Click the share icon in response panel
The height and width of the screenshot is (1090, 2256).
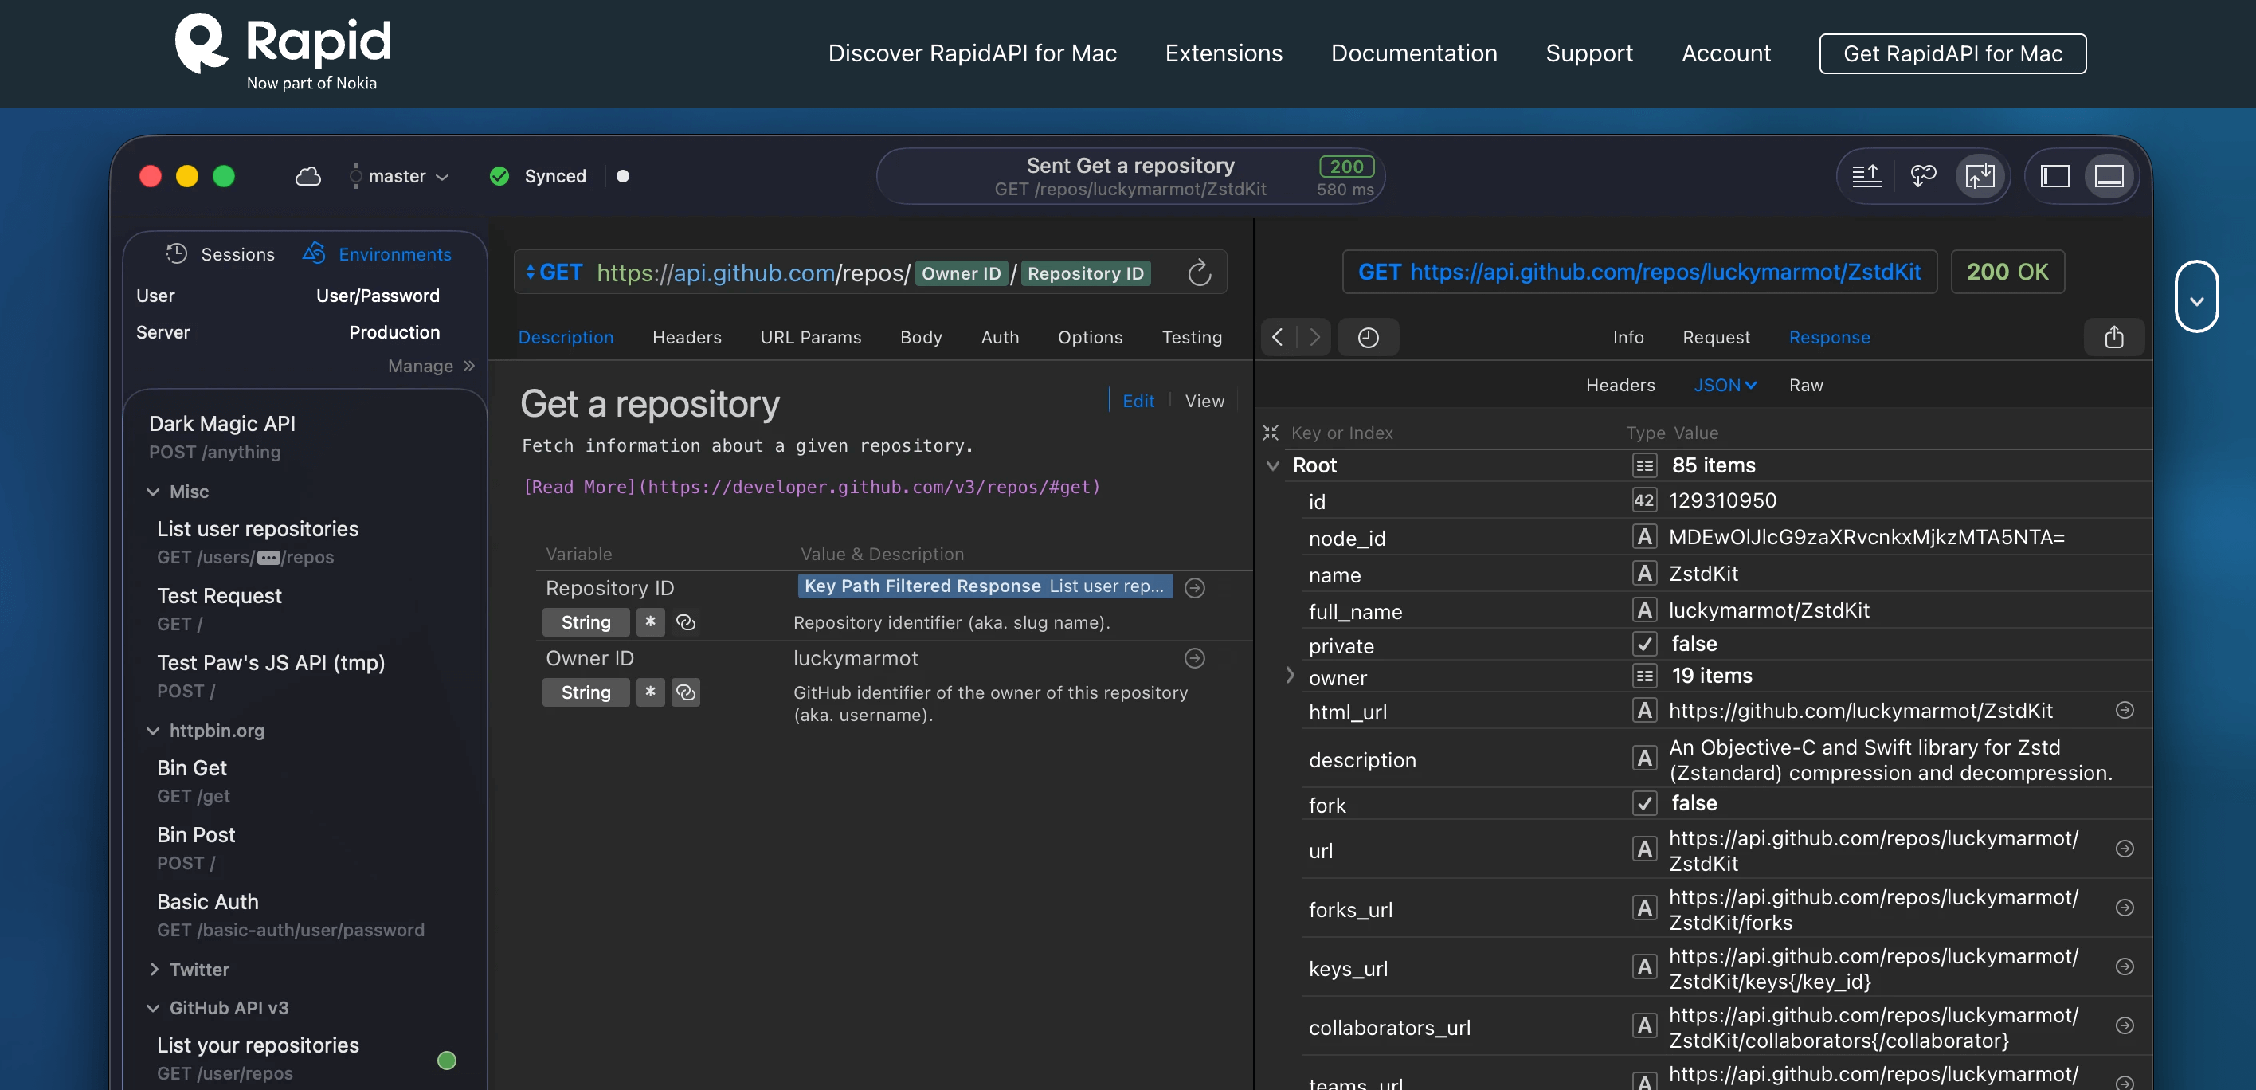[x=2113, y=337]
